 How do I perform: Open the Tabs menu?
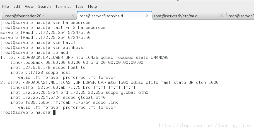[x=79, y=6]
